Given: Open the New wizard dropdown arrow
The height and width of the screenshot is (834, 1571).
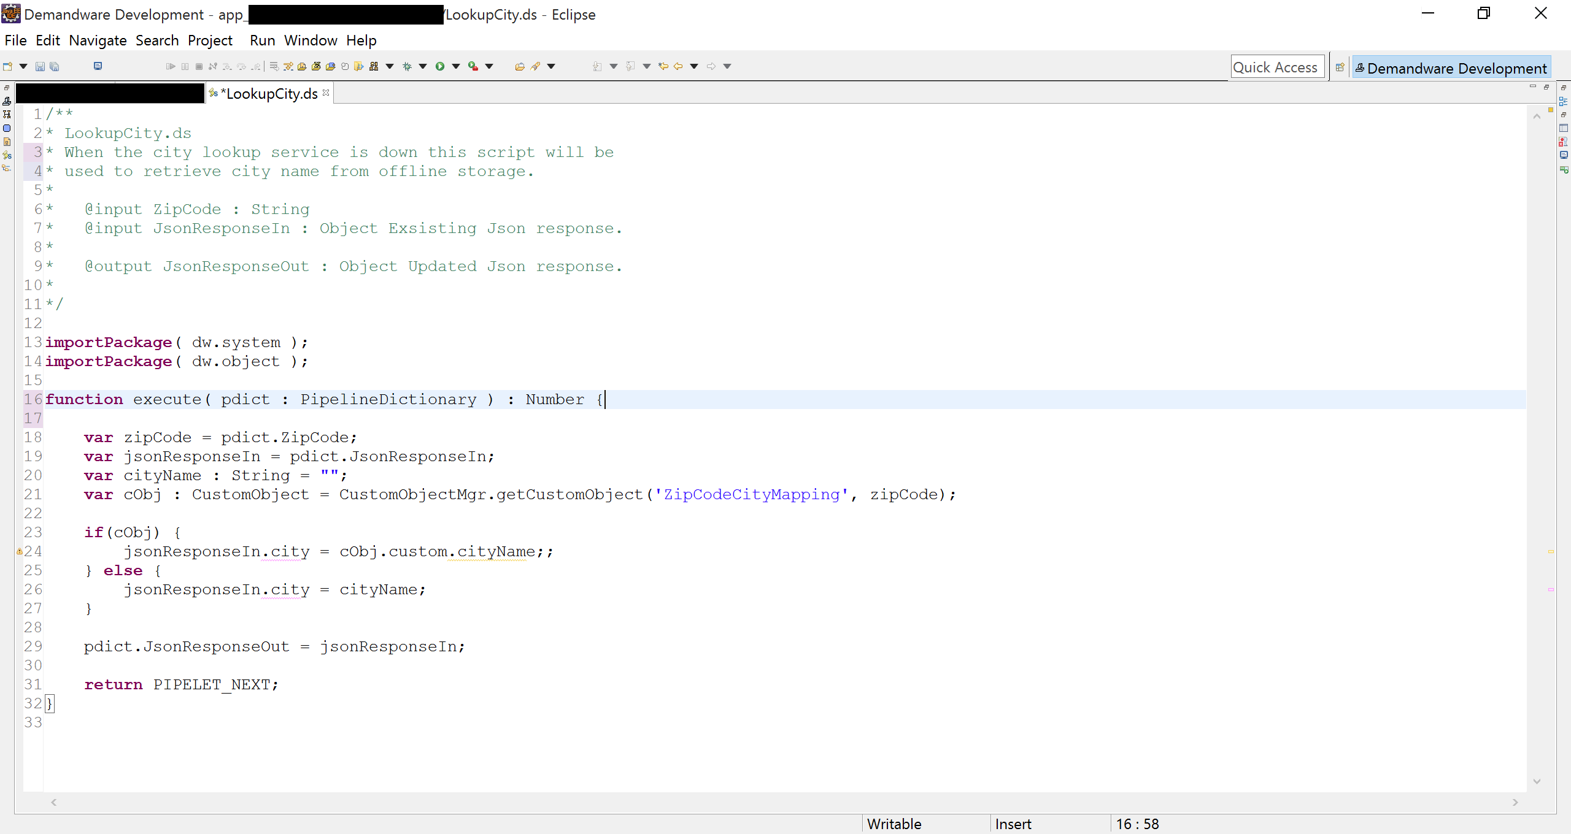Looking at the screenshot, I should (x=23, y=66).
